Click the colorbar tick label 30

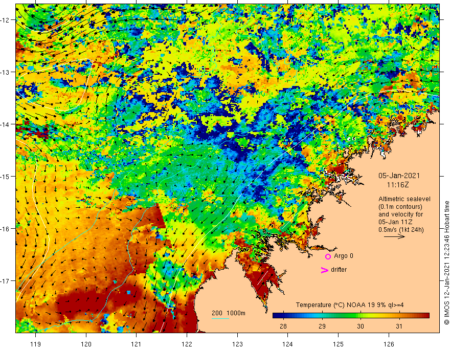pyautogui.click(x=361, y=326)
